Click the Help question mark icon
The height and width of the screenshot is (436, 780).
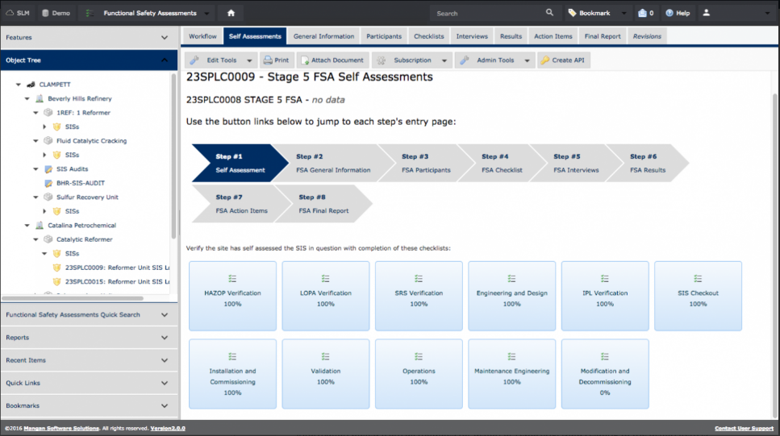(x=669, y=13)
